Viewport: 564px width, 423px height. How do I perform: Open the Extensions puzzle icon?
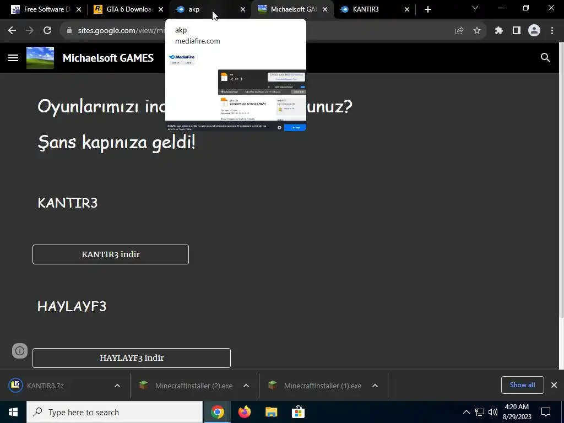point(498,31)
